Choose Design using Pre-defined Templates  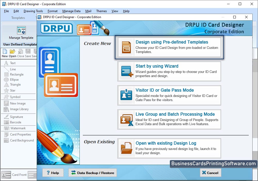tap(169, 47)
